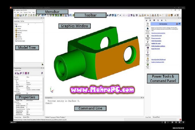Click the Import or Create Geometry sidebar icon
The width and height of the screenshot is (195, 130).
point(148,31)
